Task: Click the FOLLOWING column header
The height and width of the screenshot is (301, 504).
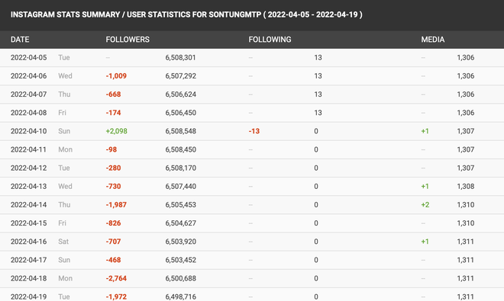Action: [x=270, y=40]
